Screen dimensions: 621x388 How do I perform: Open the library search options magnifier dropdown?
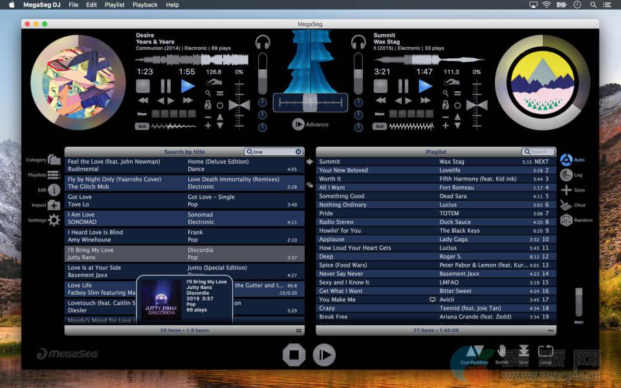click(x=249, y=152)
